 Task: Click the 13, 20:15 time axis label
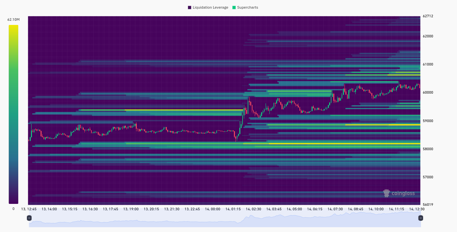point(151,209)
